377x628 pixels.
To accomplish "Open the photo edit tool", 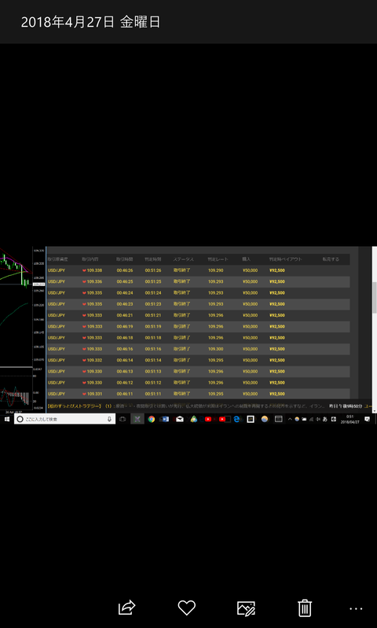I will [x=246, y=608].
